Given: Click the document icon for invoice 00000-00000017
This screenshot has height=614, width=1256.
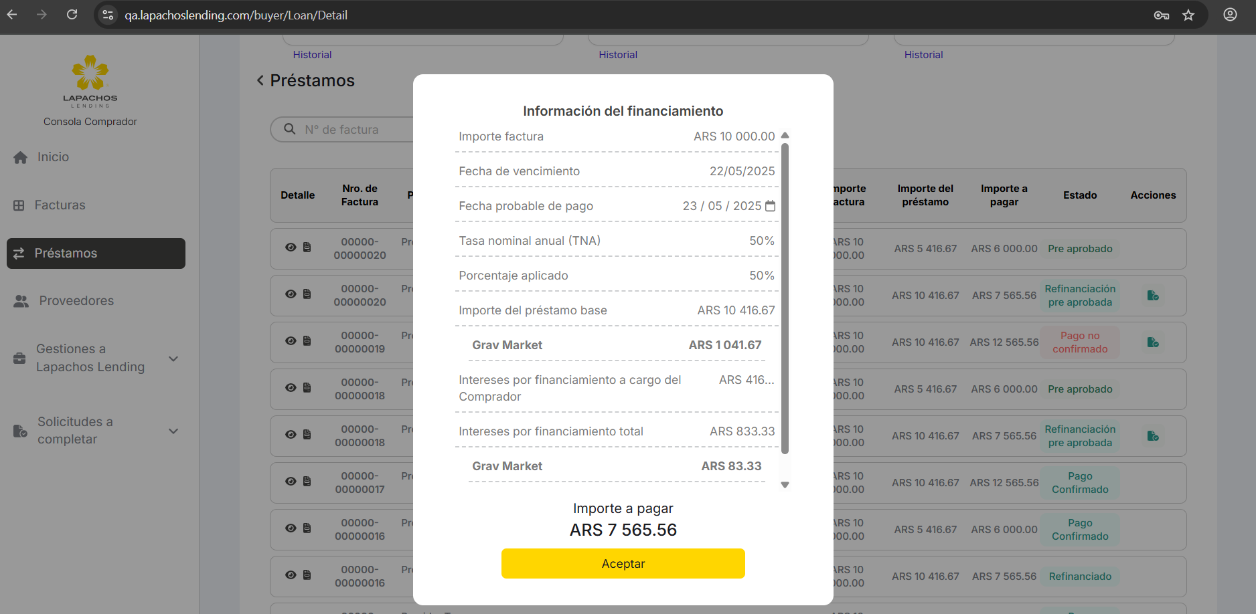Looking at the screenshot, I should click(307, 482).
